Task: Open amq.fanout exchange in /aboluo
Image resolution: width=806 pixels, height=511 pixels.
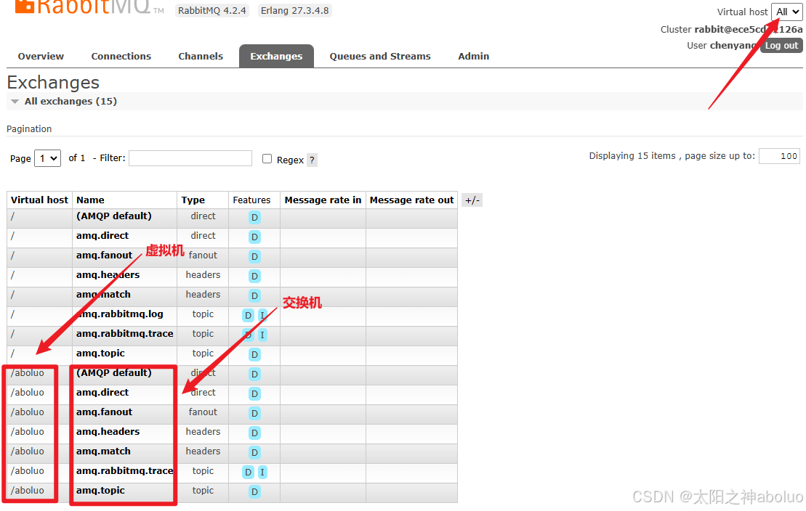Action: pyautogui.click(x=105, y=412)
